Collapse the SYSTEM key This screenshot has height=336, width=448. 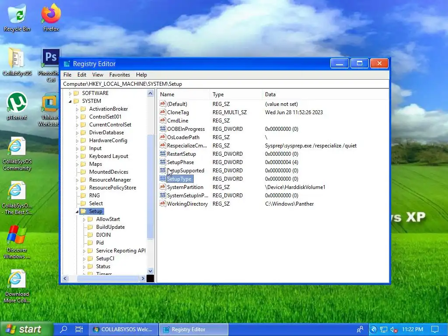click(x=70, y=101)
